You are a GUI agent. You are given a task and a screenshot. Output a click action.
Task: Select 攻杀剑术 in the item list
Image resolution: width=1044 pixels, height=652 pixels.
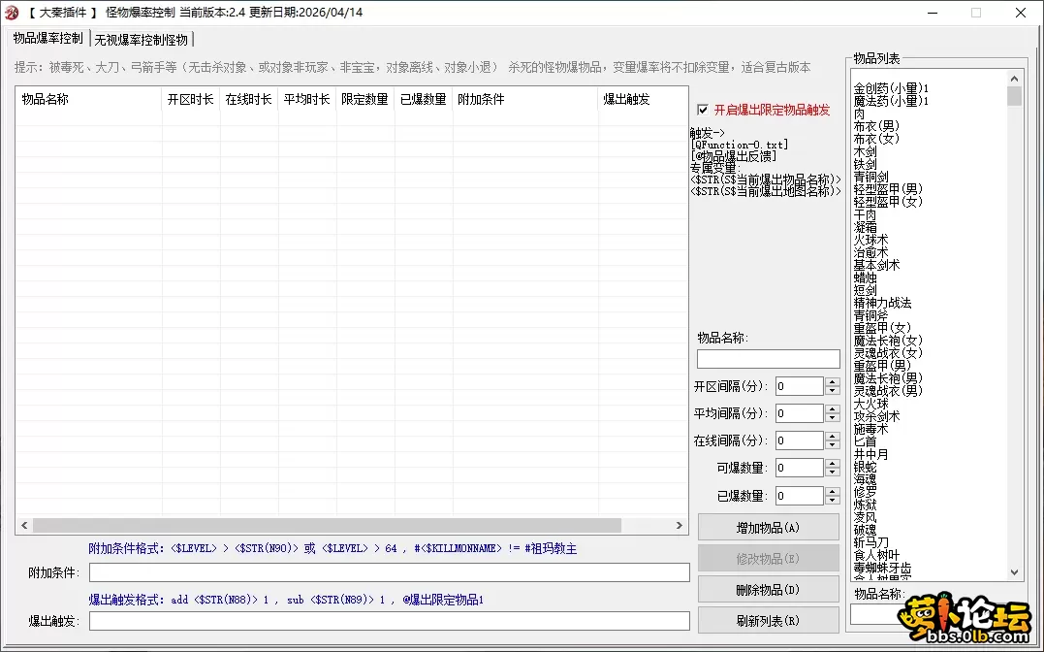click(x=876, y=416)
